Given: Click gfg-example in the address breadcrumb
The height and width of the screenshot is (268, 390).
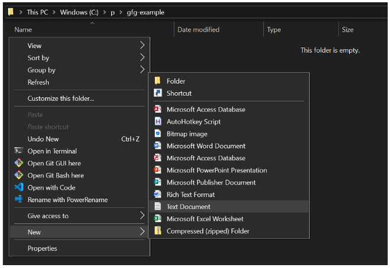Looking at the screenshot, I should [145, 12].
